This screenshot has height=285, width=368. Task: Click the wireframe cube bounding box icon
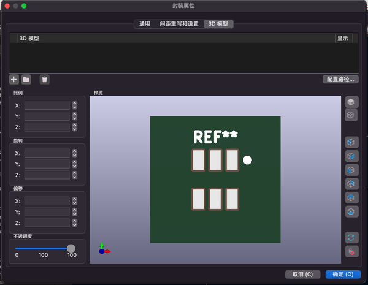(351, 115)
